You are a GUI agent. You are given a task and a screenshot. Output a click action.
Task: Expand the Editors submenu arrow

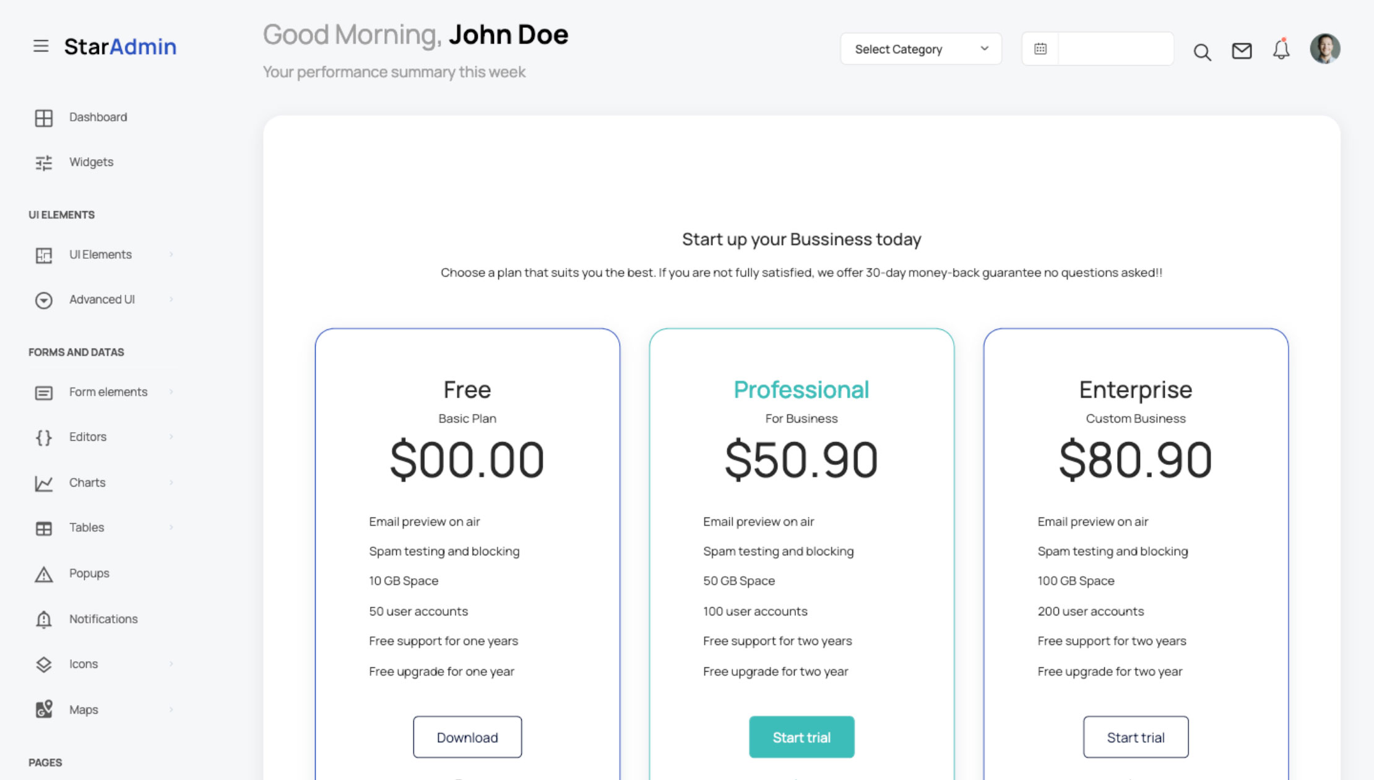[x=171, y=437]
